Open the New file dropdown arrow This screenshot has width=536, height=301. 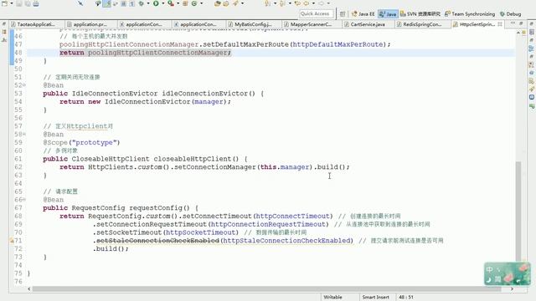point(11,3)
